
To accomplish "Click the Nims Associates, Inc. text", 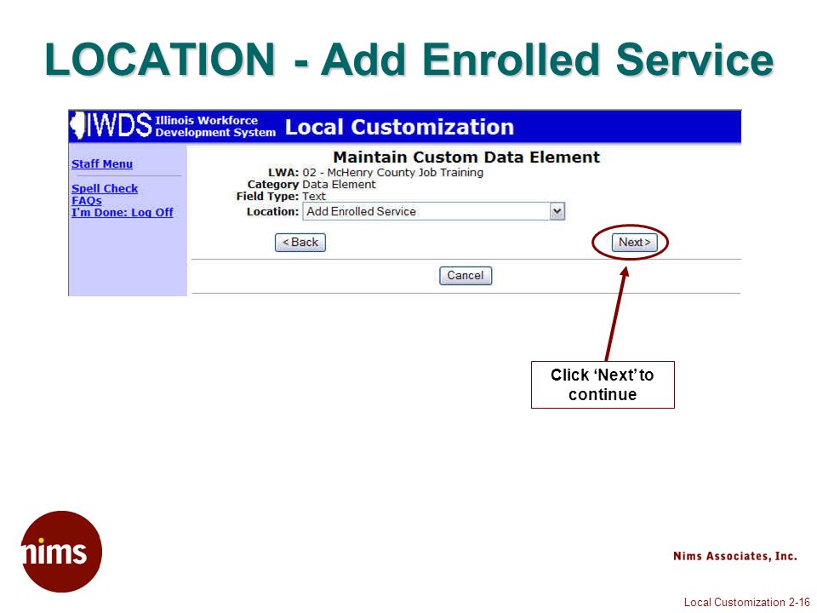I will [x=734, y=556].
